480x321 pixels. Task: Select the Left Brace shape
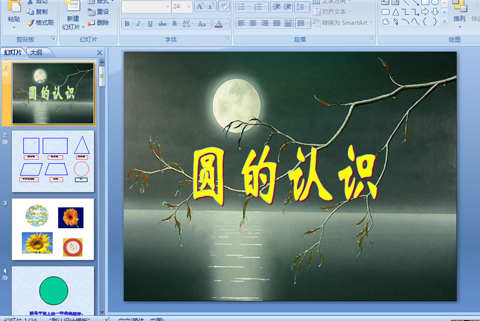click(x=425, y=22)
